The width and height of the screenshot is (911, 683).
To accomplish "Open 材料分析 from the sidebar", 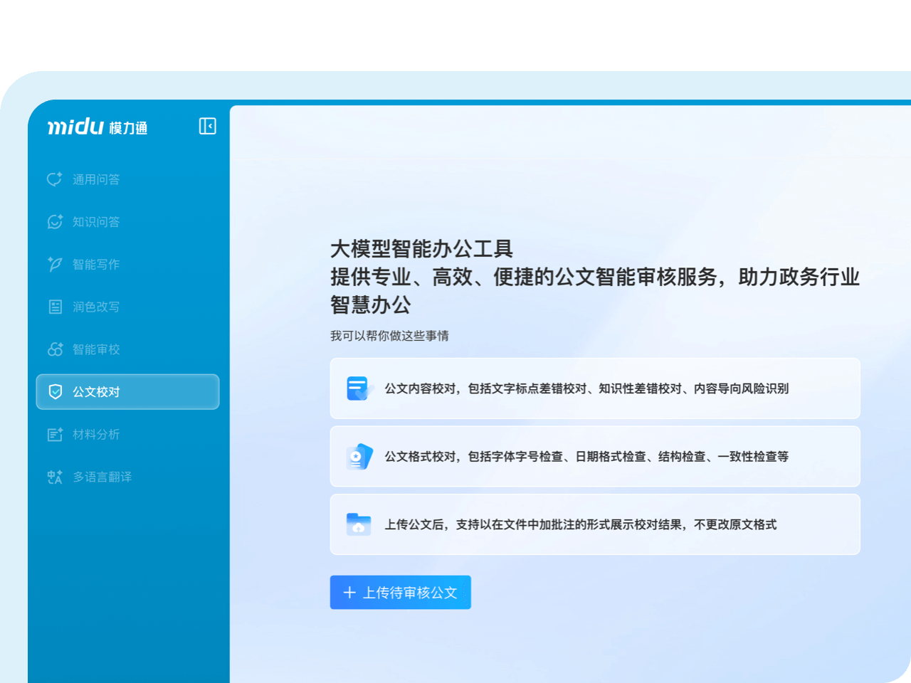I will (127, 434).
